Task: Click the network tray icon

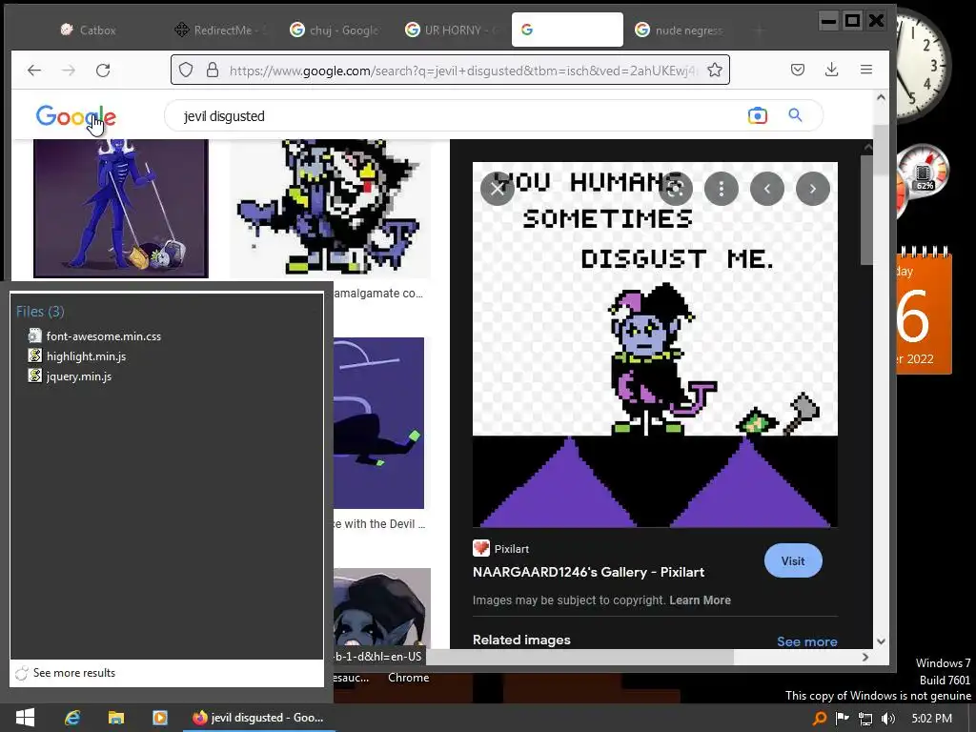Action: [865, 719]
